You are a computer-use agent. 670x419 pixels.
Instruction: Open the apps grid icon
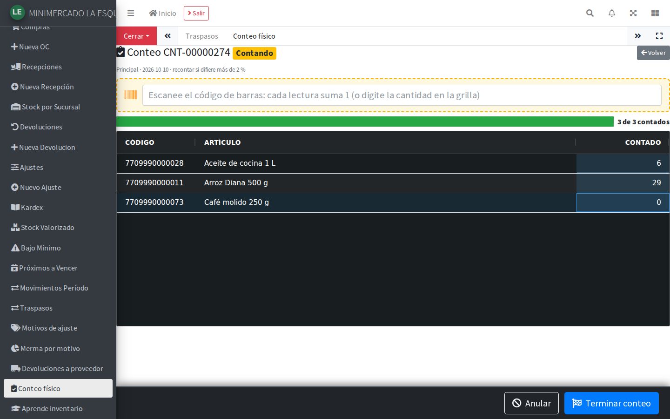(x=655, y=13)
